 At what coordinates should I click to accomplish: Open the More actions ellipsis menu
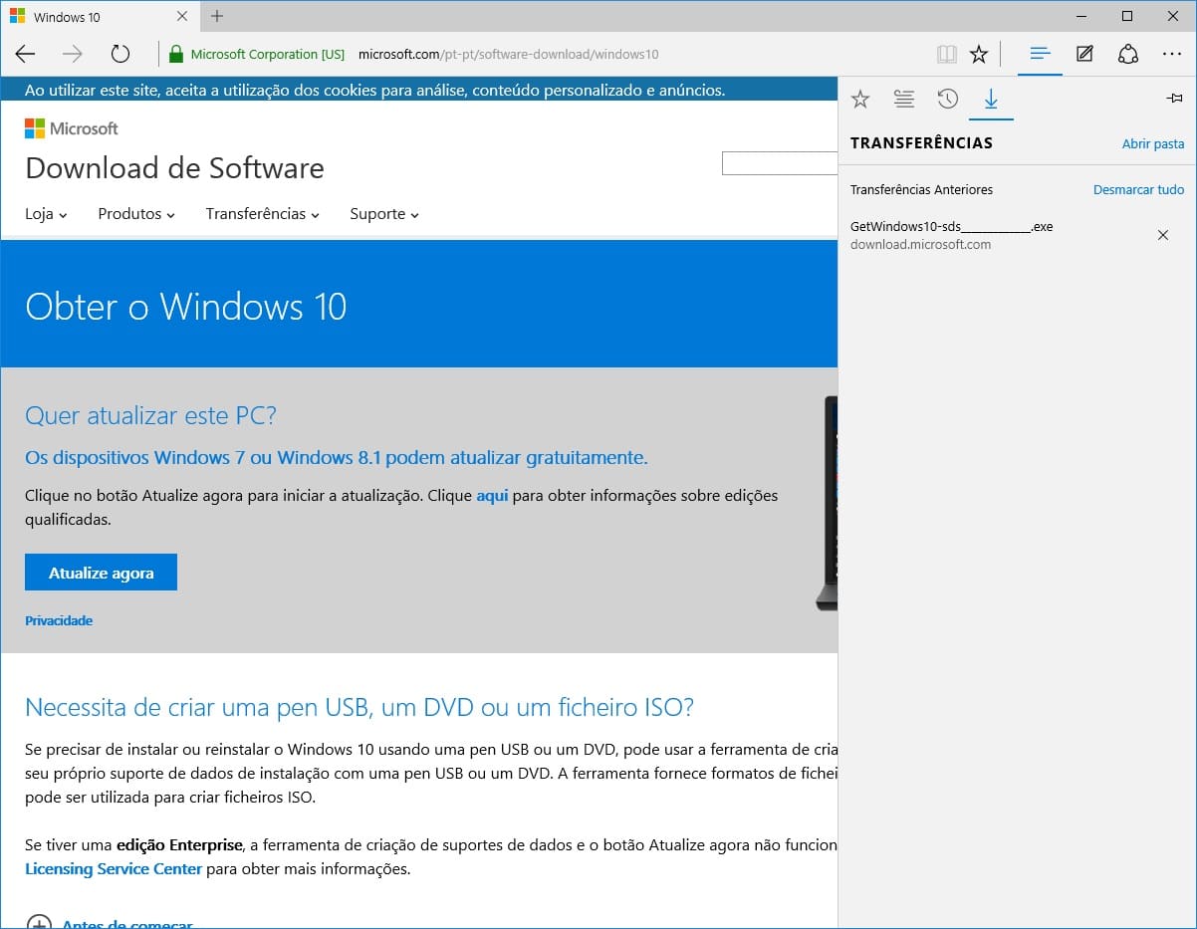point(1171,54)
